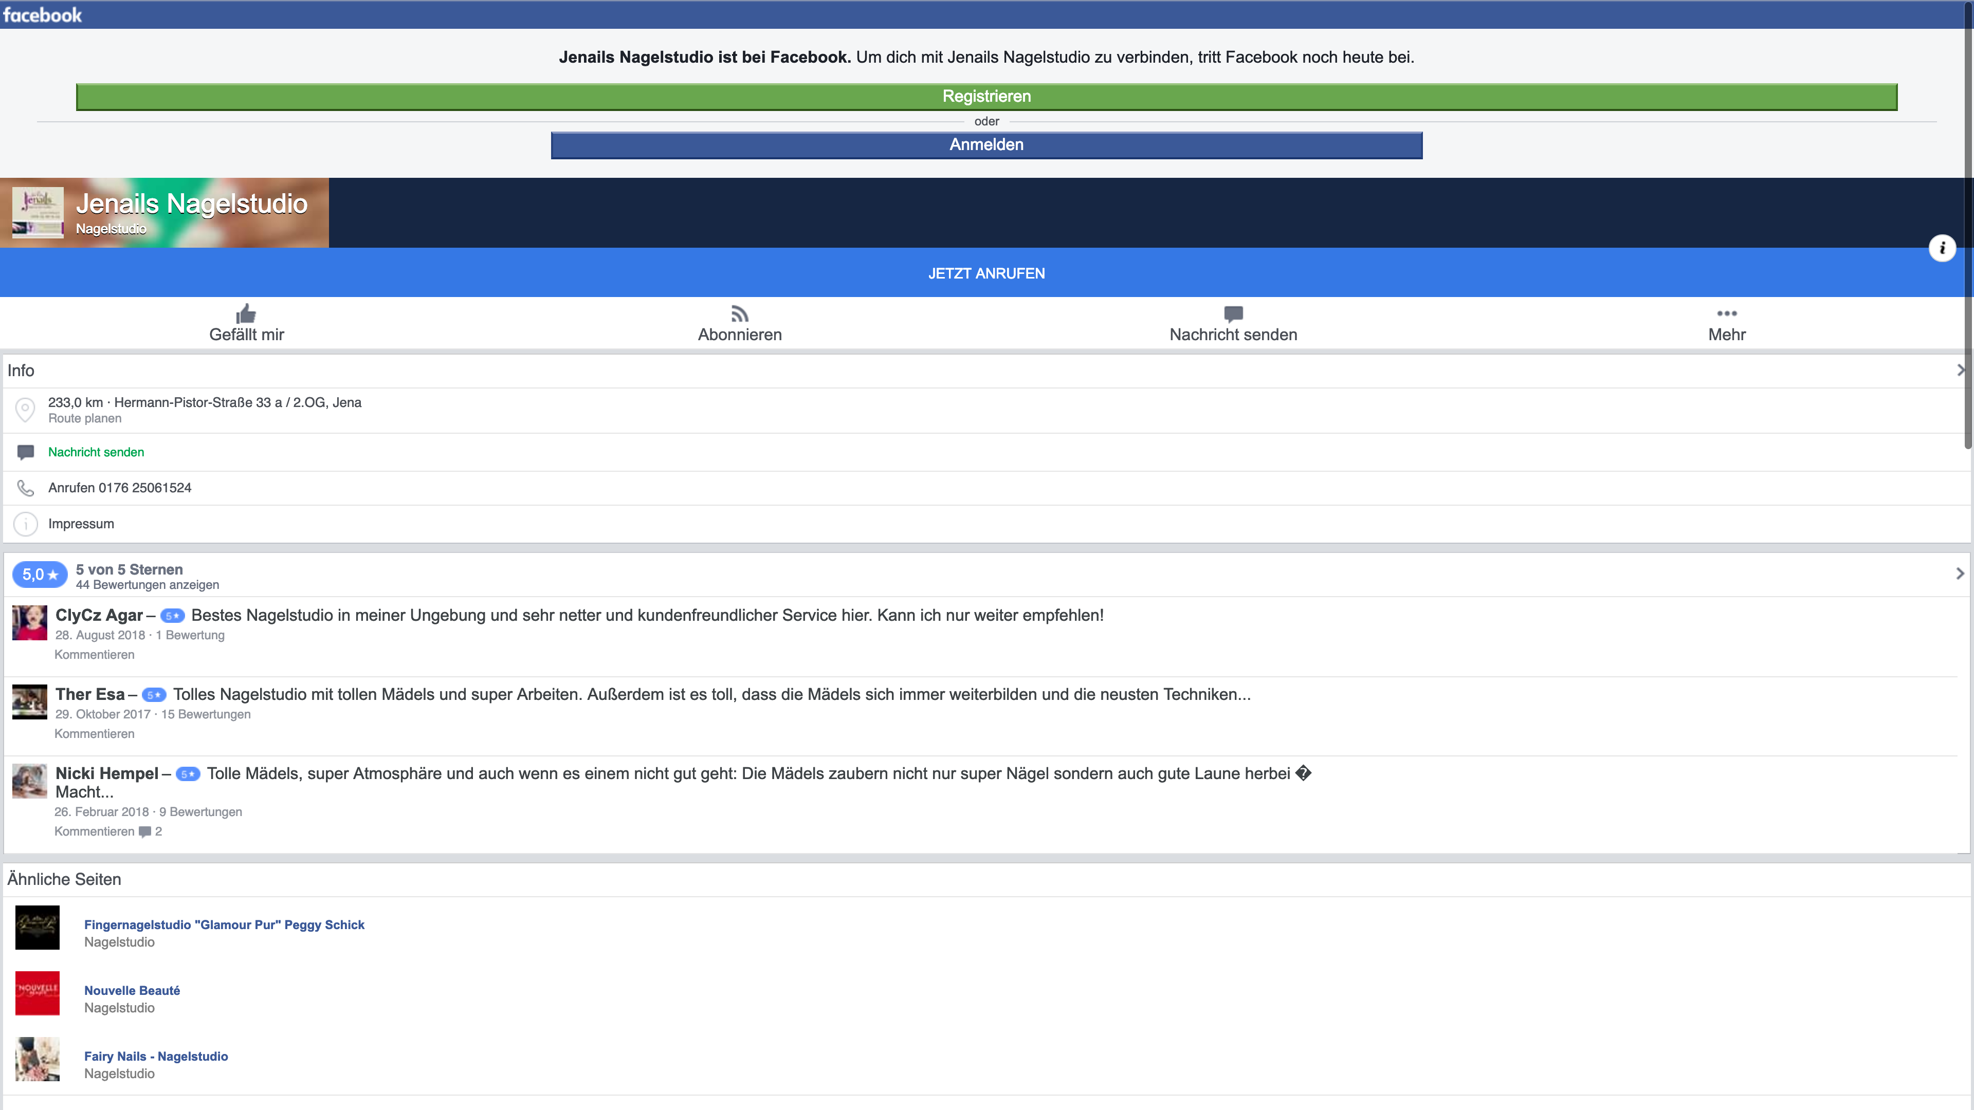
Task: Click Kommentieren under Ther Esa review
Action: (x=94, y=734)
